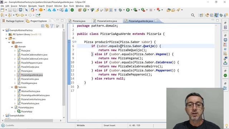Open the Xdocker menu
The width and height of the screenshot is (229, 129).
tap(58, 6)
